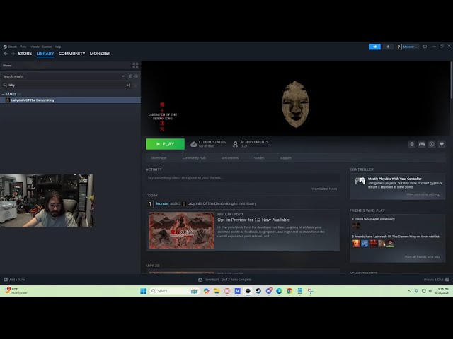The image size is (453, 339).
Task: Open the Friends menu in menu bar
Action: click(x=35, y=47)
